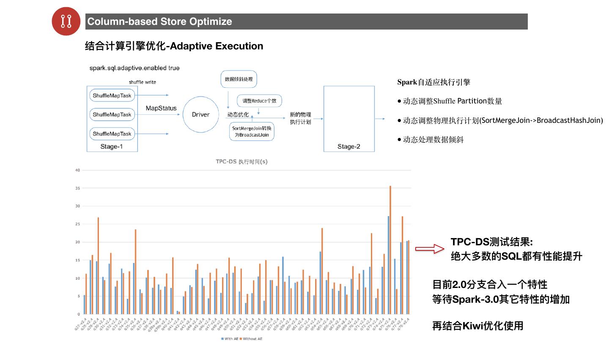Click the top ShuffleMapTask node
This screenshot has width=609, height=342.
(x=112, y=95)
